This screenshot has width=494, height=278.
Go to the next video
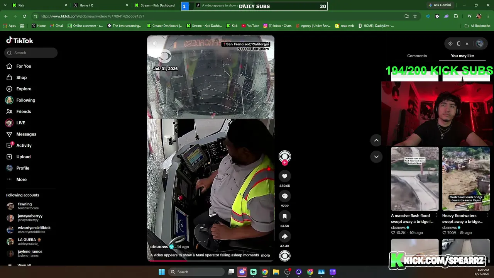pos(376,157)
